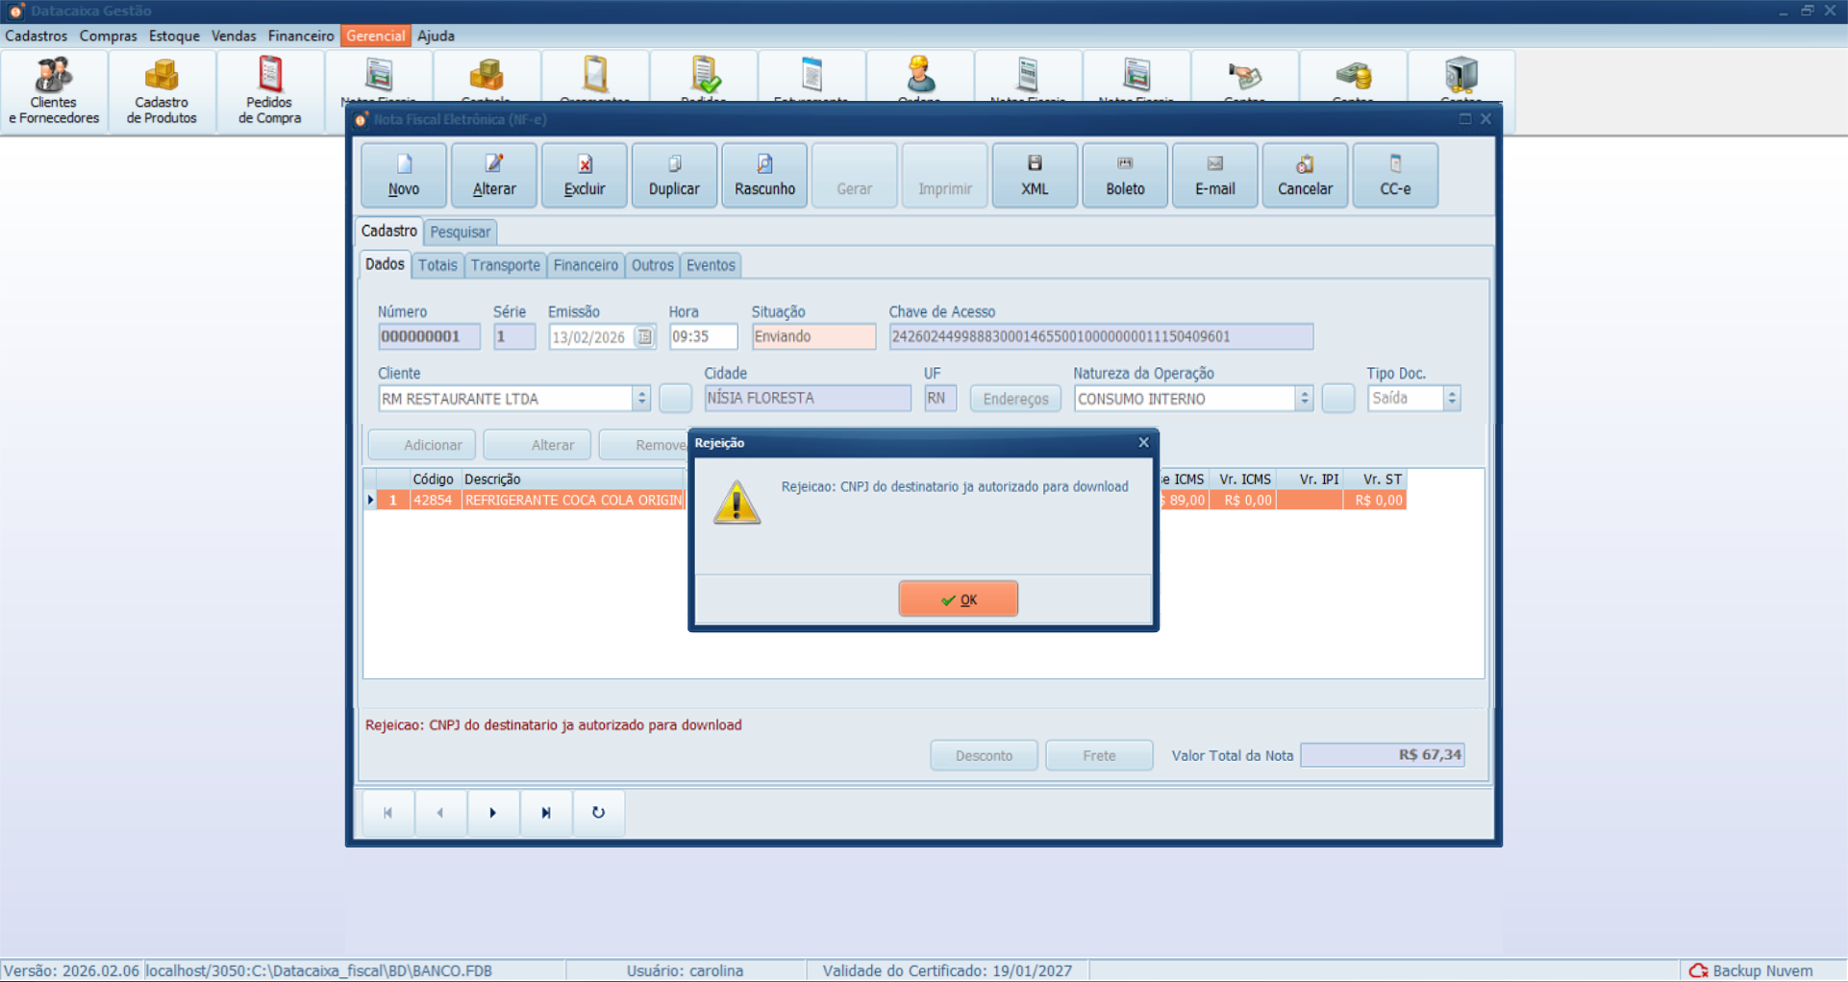
Task: Open Cadastro de Produtos from toolbar
Action: coord(162,92)
